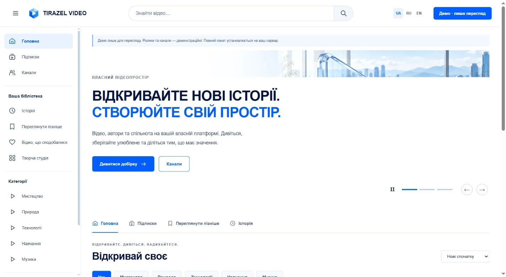Switch language to RU
Screen dimensions: 506x277
409,13
